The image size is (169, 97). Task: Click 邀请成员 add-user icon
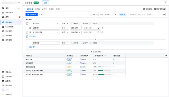click(3, 85)
